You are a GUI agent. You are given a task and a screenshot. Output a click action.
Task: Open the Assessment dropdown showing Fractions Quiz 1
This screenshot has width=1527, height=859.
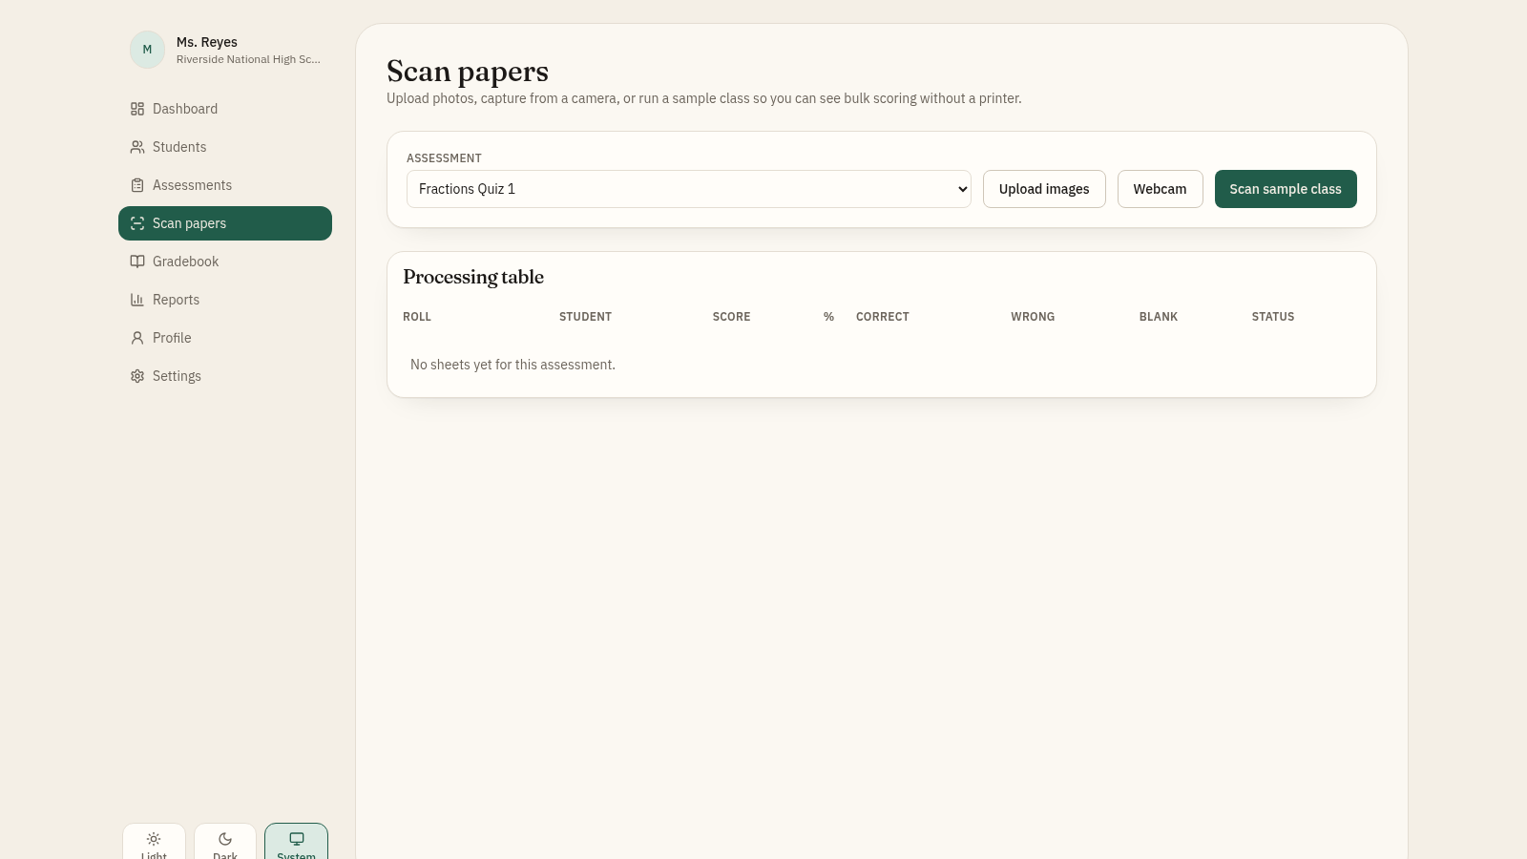click(689, 189)
